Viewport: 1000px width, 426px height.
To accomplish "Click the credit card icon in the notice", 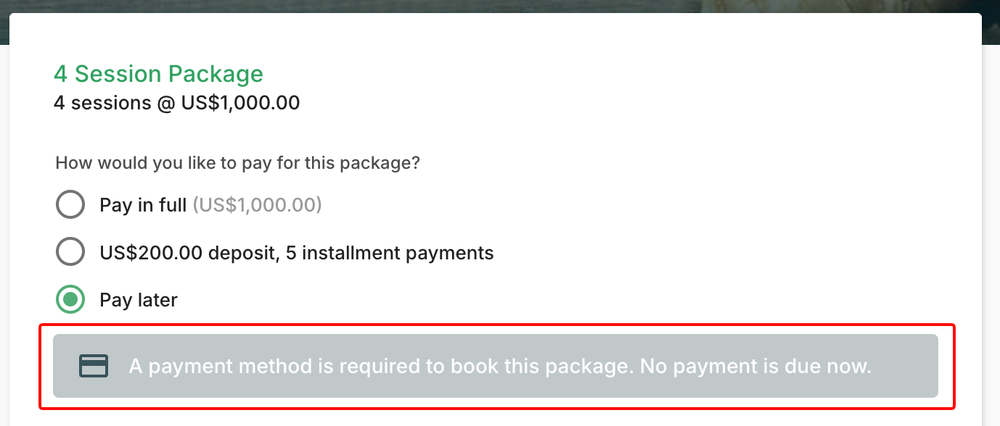I will pyautogui.click(x=94, y=366).
